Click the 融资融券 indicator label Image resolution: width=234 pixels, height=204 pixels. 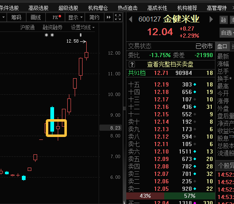[52, 27]
